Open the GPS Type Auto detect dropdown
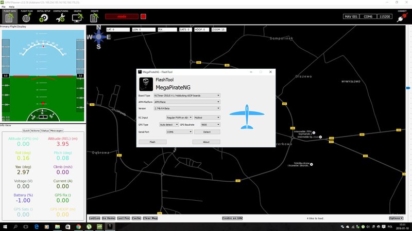This screenshot has width=412, height=231. pos(169,125)
